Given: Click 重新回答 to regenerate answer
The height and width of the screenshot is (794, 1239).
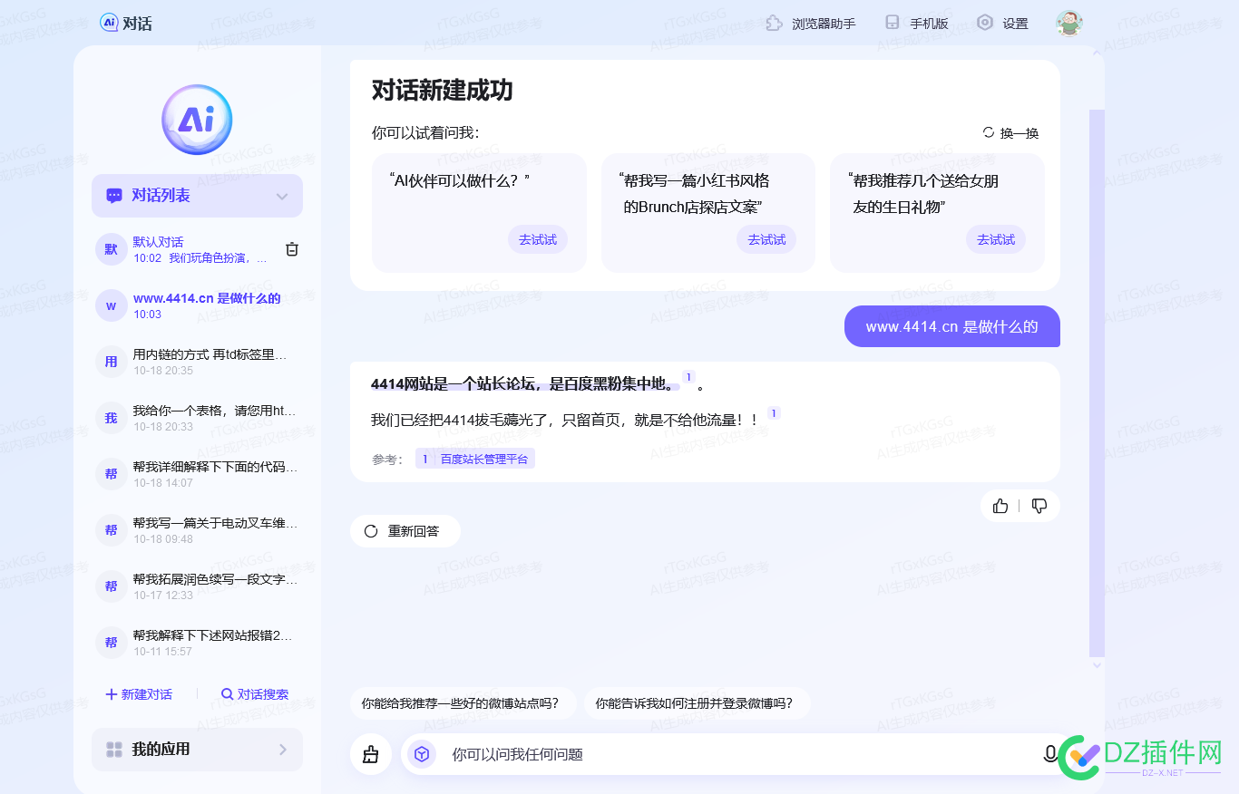Looking at the screenshot, I should (405, 531).
